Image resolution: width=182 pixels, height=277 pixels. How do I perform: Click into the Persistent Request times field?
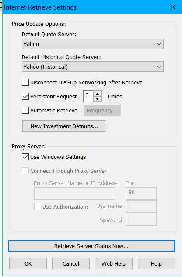[88, 96]
